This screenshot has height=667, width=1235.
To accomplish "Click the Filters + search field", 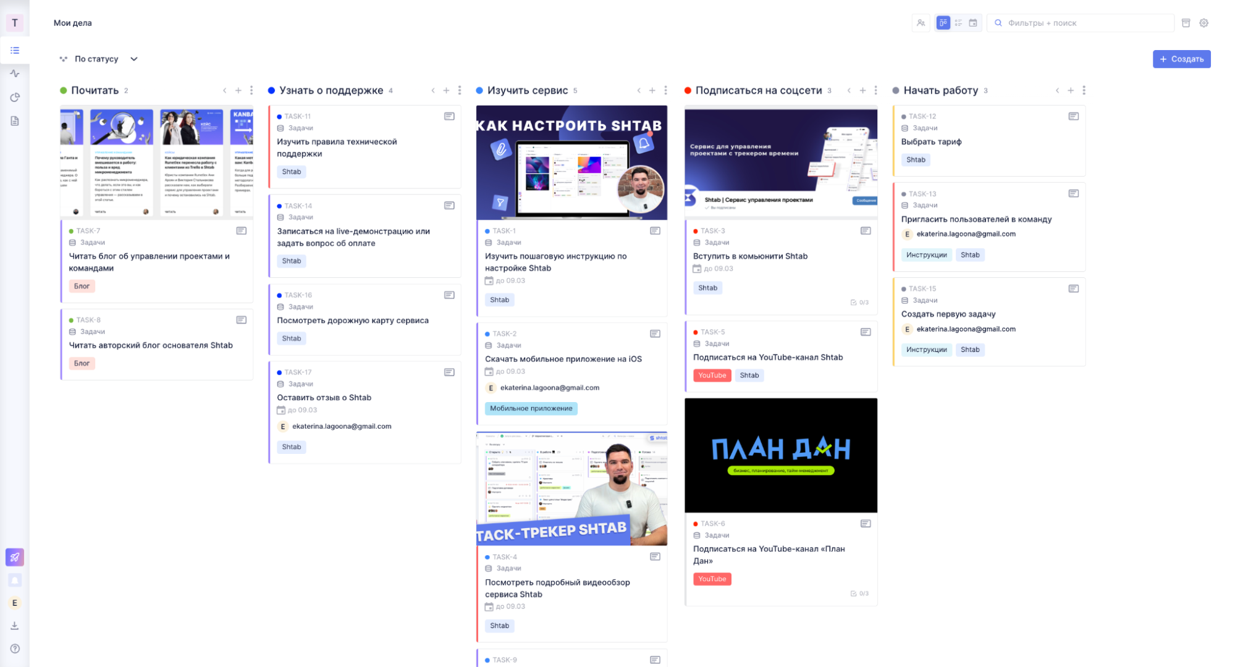I will pos(1081,23).
